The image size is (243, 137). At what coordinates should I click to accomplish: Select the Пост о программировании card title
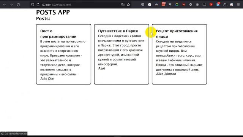pyautogui.click(x=58, y=34)
